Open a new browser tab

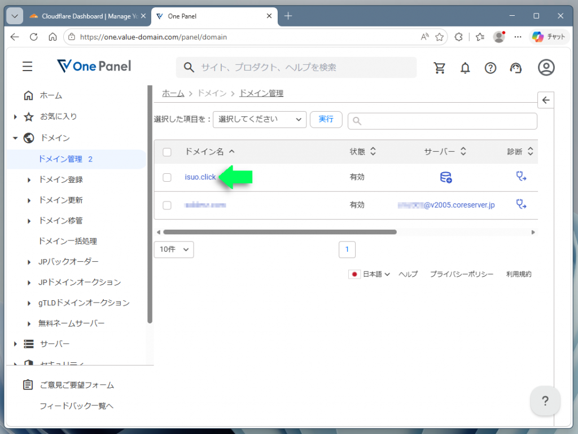tap(288, 16)
